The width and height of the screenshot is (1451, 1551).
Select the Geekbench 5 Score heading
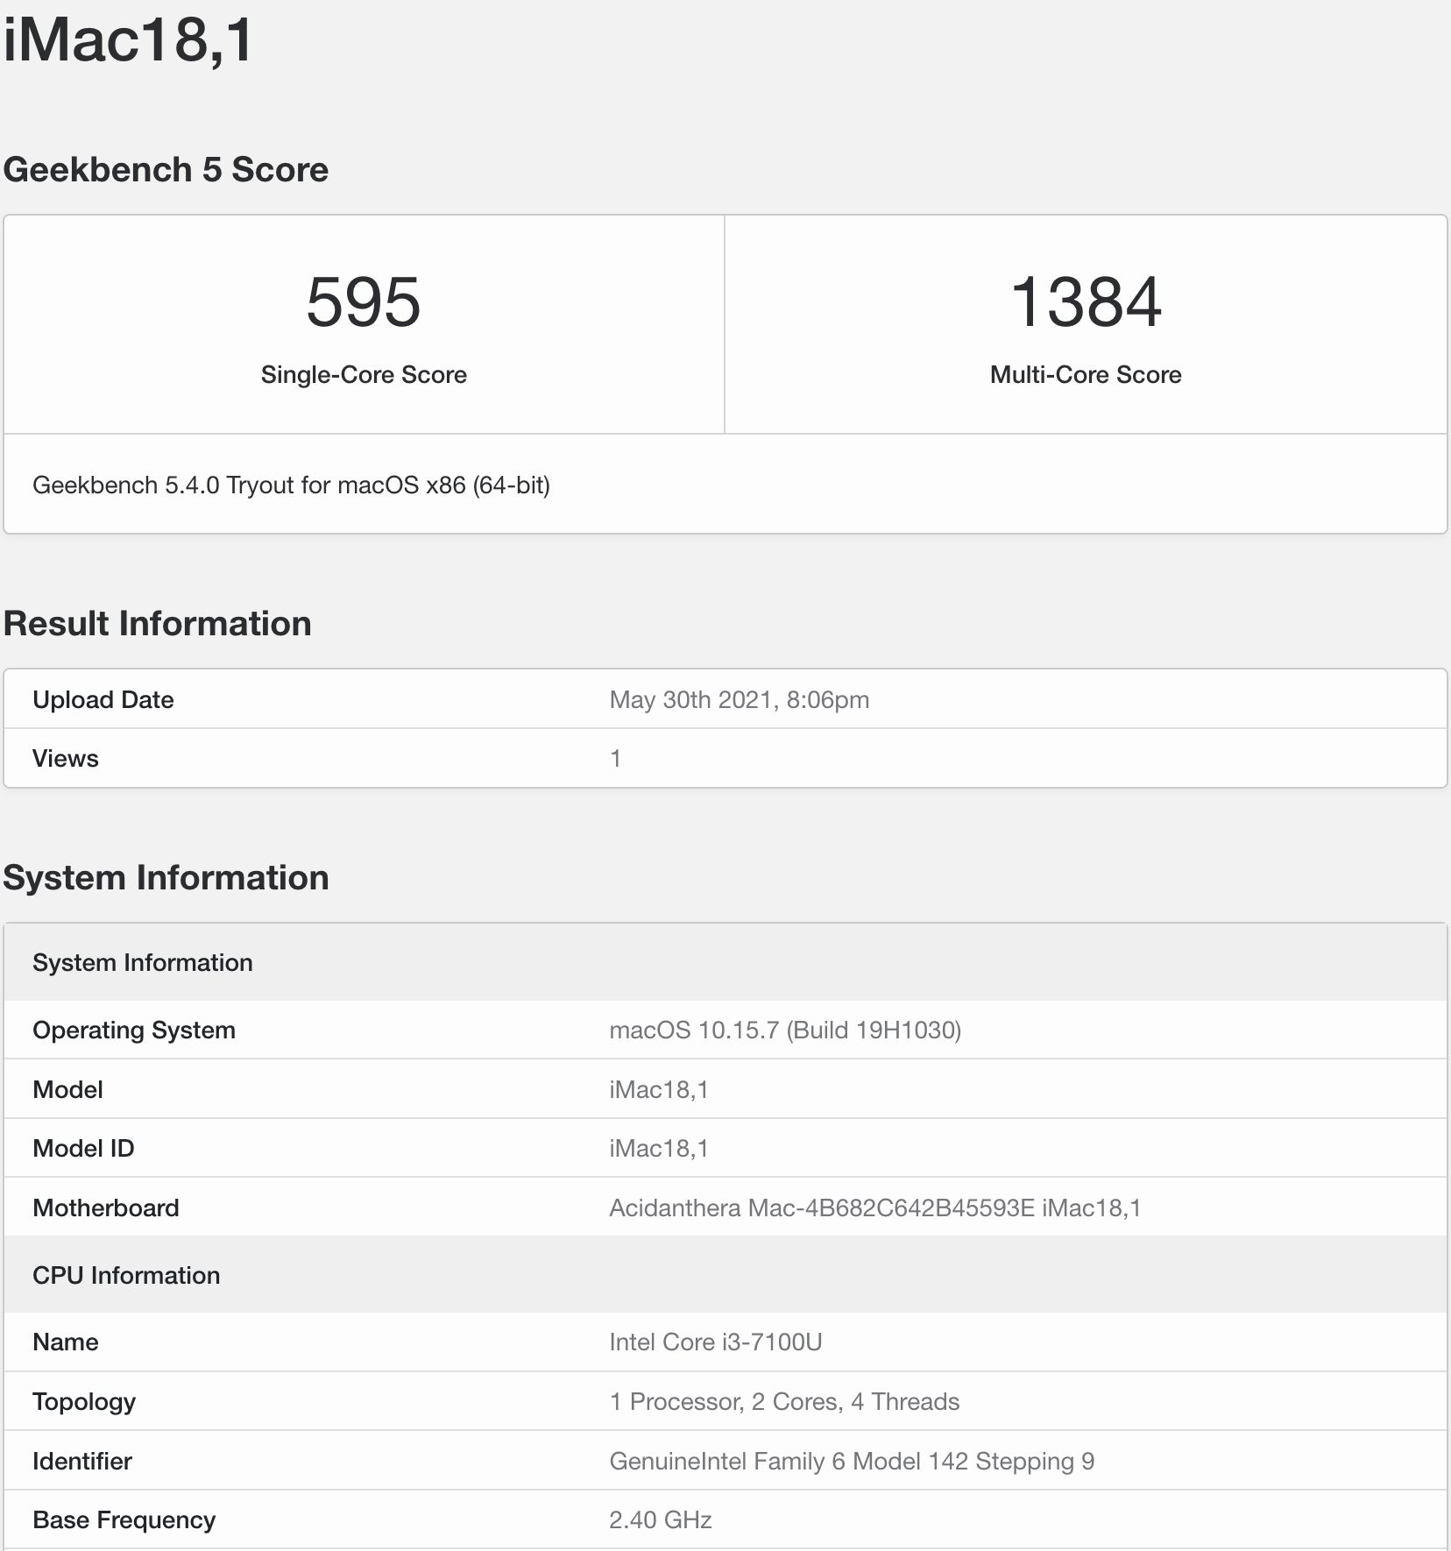[166, 170]
